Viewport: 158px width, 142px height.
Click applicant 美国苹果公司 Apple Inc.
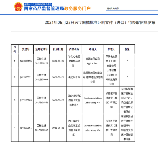pos(93,61)
